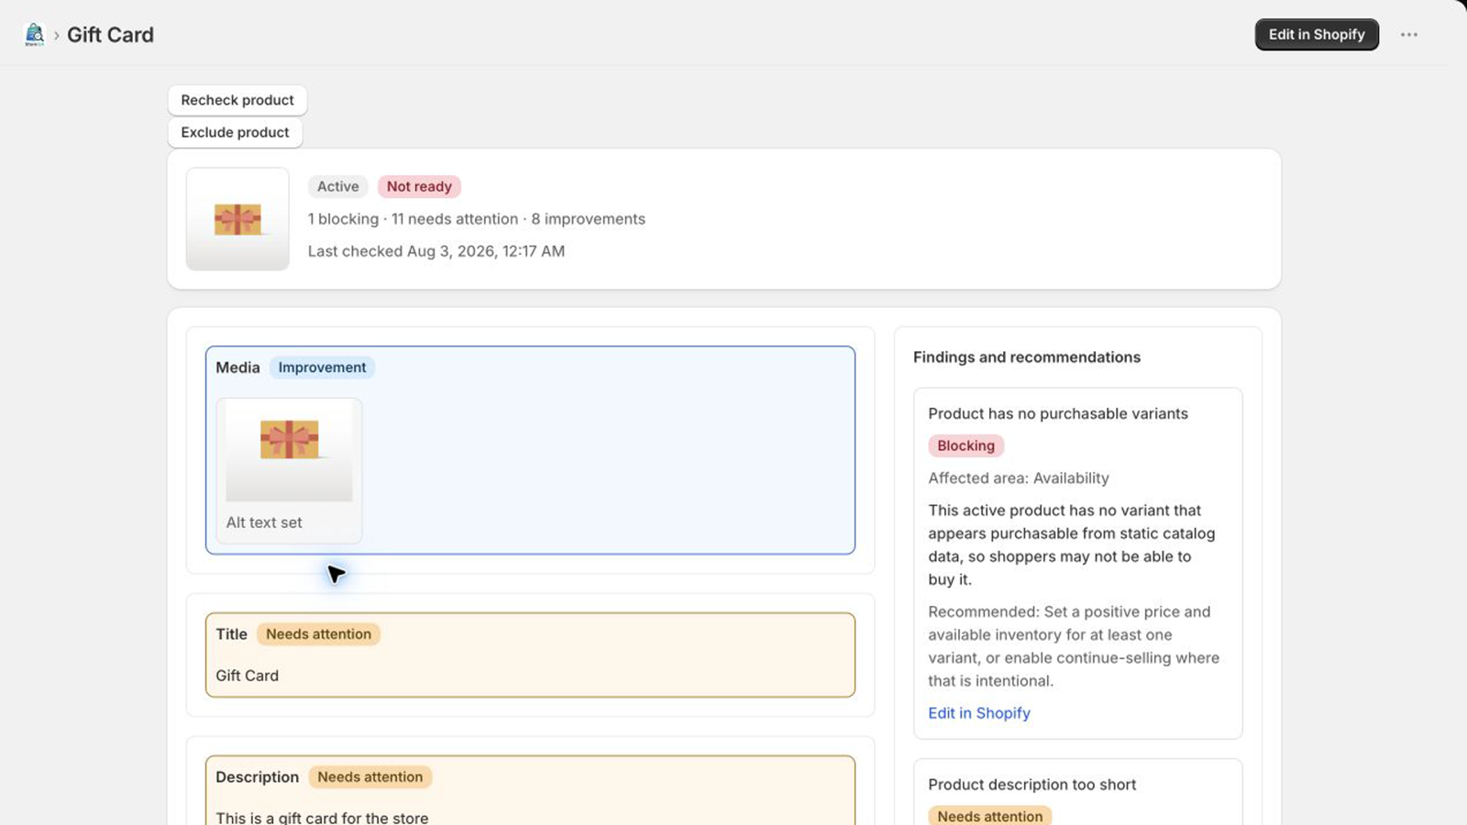Open the three-dot more actions menu
Screen dimensions: 1467x825
click(x=1409, y=35)
